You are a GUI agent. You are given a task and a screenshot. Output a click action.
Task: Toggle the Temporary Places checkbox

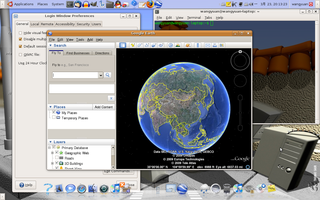(54, 117)
